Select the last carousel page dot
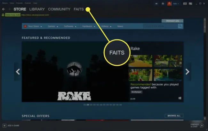Viewport: 208px width, 131px height. (x=120, y=105)
